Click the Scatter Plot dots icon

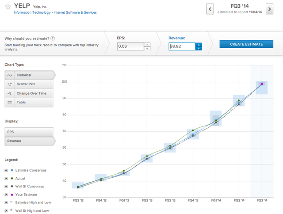(10, 84)
